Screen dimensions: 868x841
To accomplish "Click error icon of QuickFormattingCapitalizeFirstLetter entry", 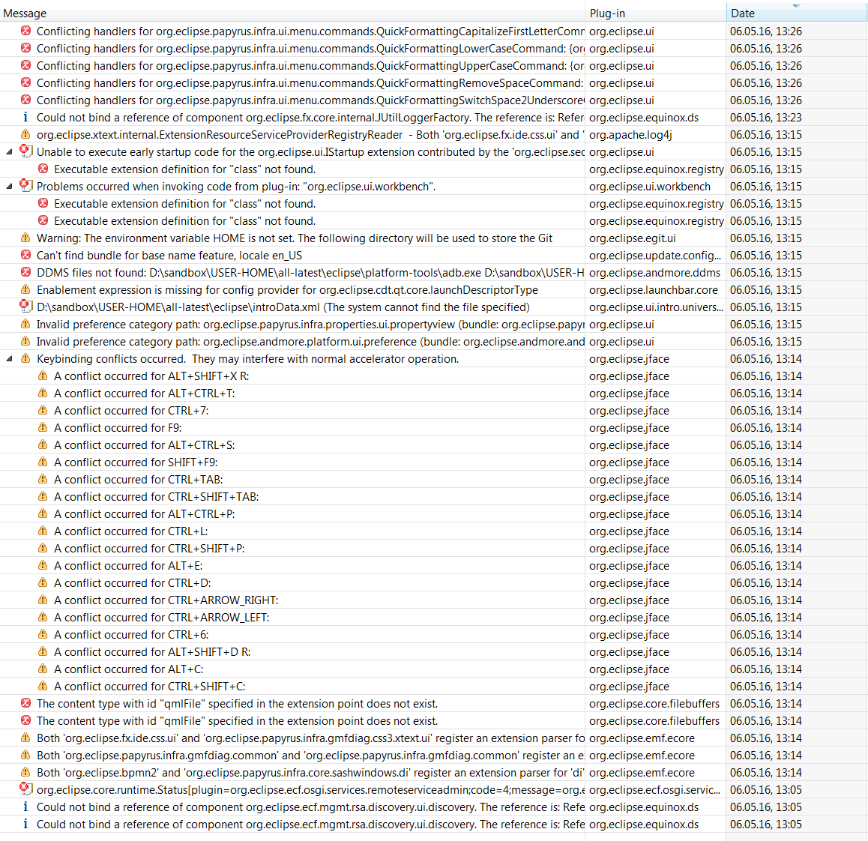I will 25,31.
